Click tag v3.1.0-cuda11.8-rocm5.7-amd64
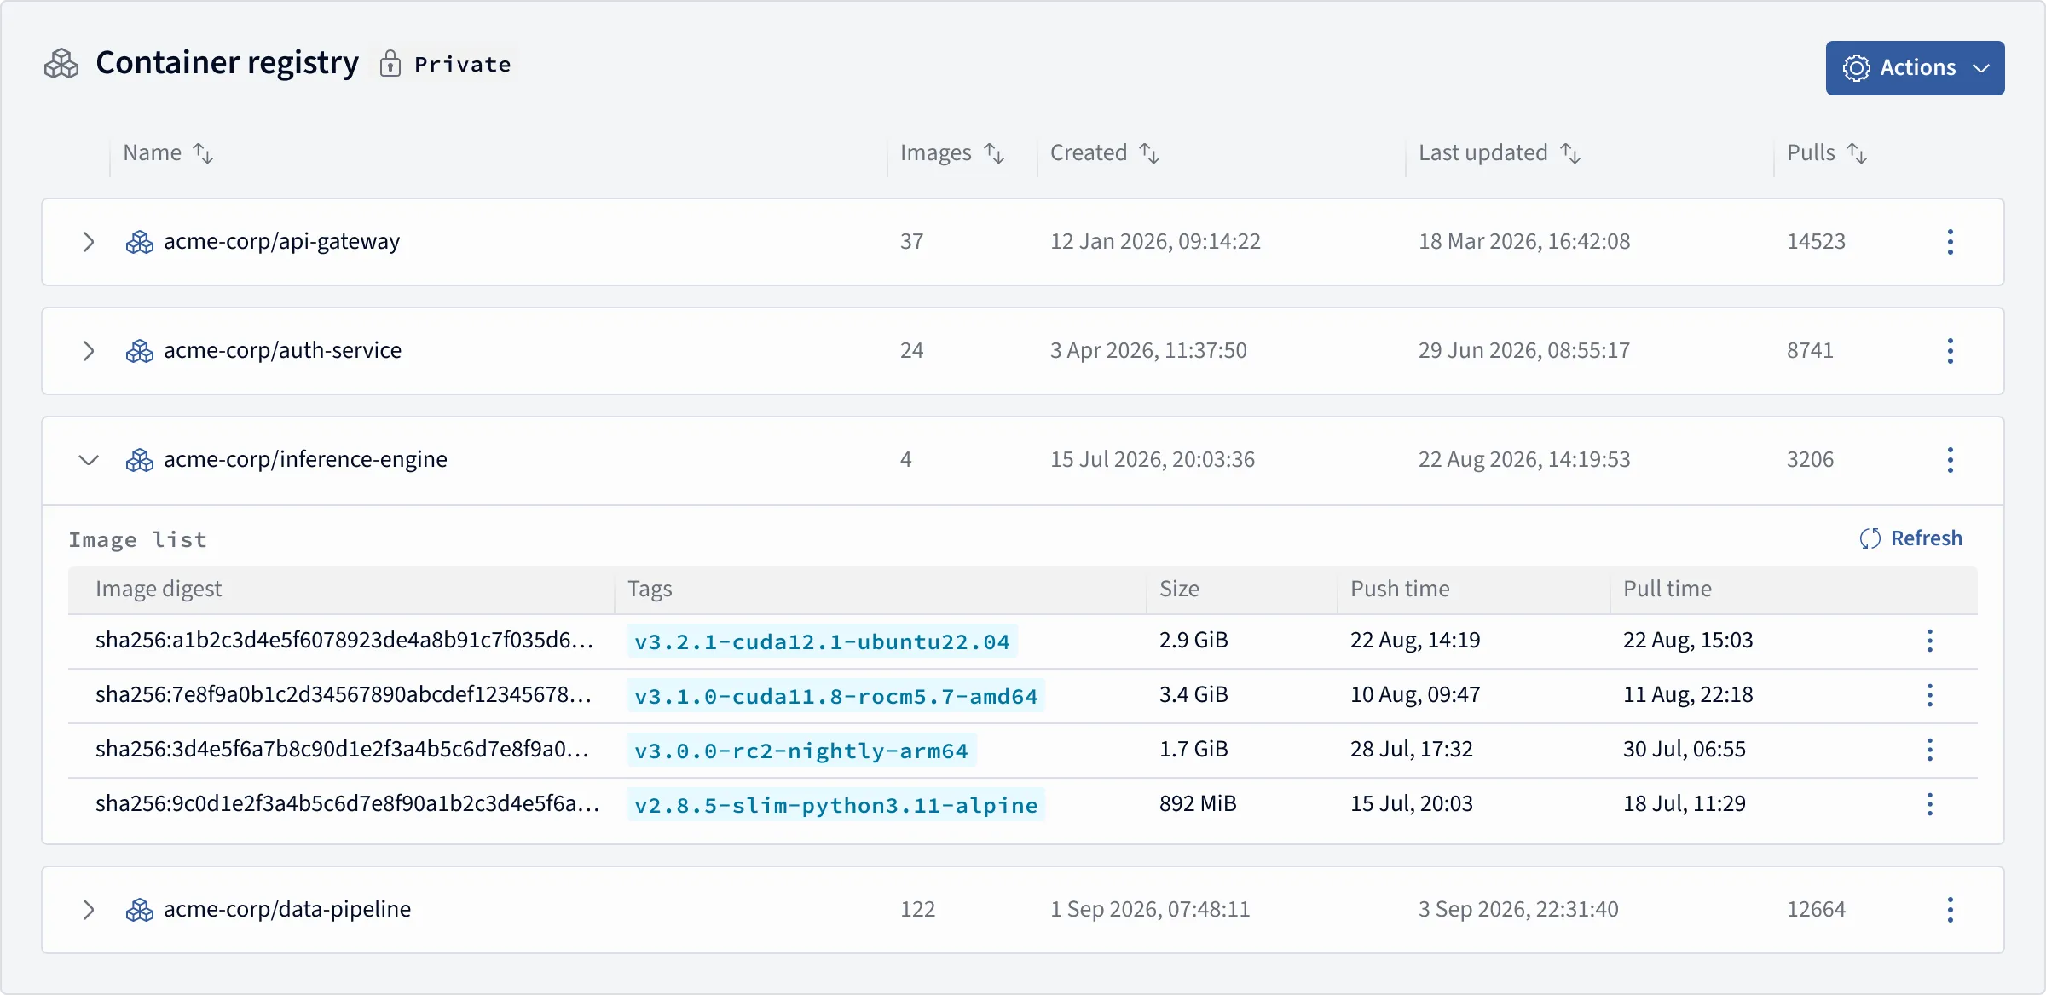 coord(836,696)
